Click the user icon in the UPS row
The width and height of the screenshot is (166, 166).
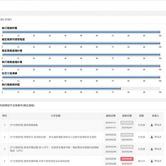click(152, 149)
